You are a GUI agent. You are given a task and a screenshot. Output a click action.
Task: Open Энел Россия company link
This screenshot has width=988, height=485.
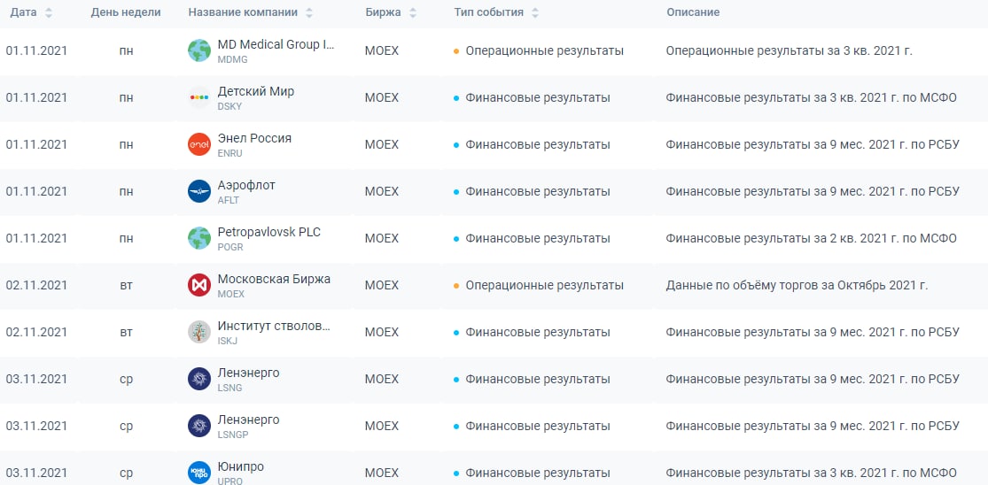254,138
